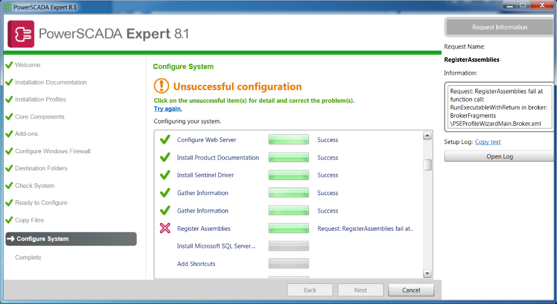
Task: Click the disabled Next button
Action: (x=361, y=290)
